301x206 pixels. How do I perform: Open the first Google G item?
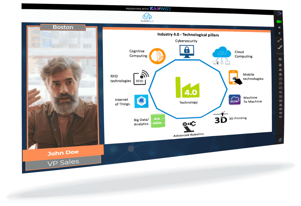point(281,92)
